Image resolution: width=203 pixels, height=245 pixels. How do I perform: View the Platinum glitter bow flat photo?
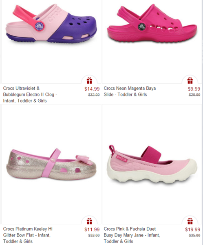51,164
